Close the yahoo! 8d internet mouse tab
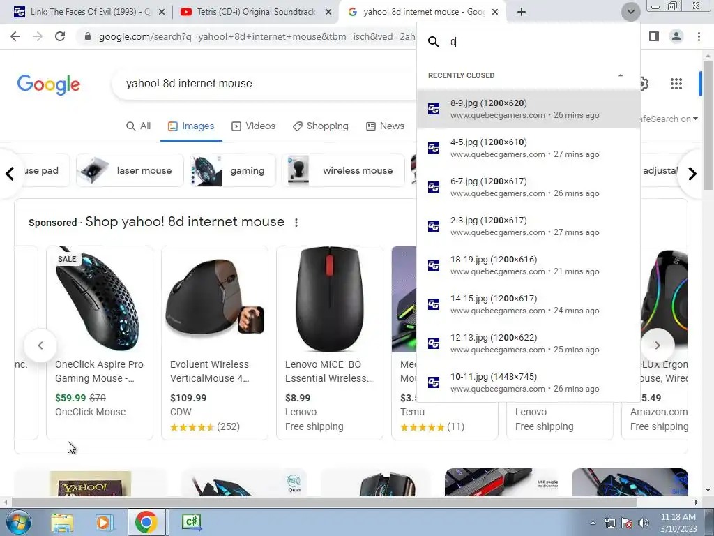The height and width of the screenshot is (536, 714). pos(496,13)
